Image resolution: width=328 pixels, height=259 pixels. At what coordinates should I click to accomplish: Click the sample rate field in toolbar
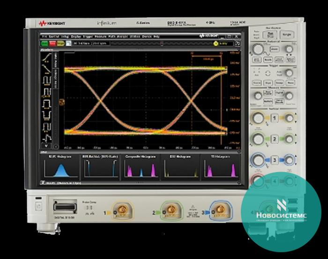pyautogui.click(x=82, y=43)
